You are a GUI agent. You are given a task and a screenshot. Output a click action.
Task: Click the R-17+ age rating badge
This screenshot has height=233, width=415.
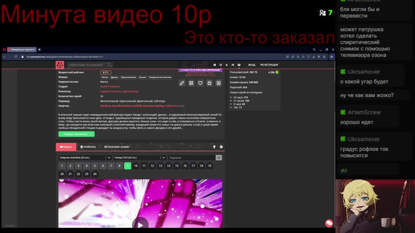106,72
